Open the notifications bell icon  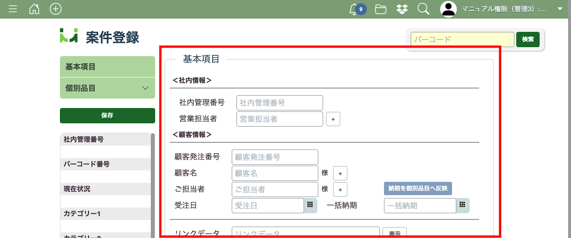(354, 9)
